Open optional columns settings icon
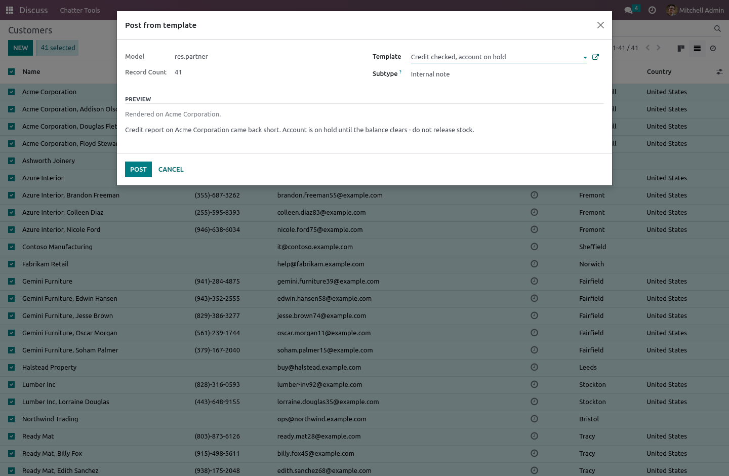Screen dimensions: 729x476 point(719,72)
